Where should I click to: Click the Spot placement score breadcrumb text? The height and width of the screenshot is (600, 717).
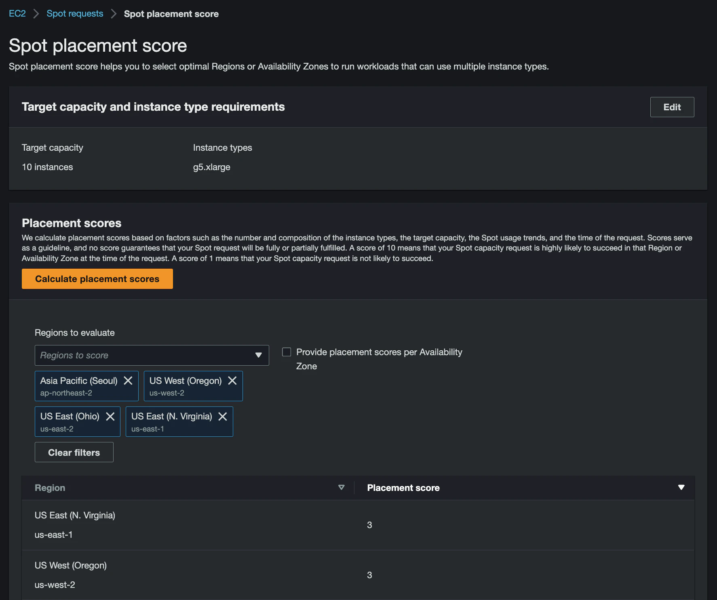(x=171, y=14)
